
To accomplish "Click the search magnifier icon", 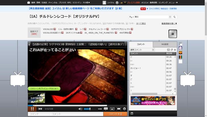I will [175, 17].
